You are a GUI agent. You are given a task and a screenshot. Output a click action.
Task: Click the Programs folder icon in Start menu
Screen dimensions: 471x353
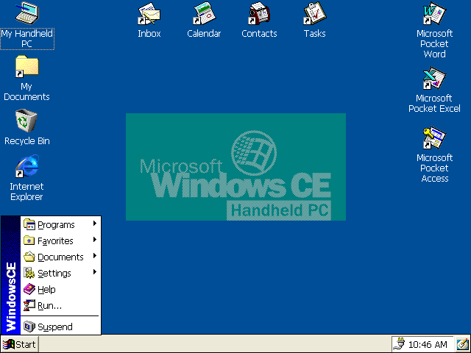click(x=29, y=224)
